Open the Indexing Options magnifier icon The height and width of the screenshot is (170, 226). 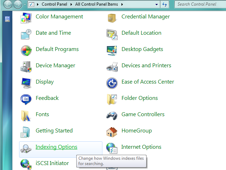point(26,149)
